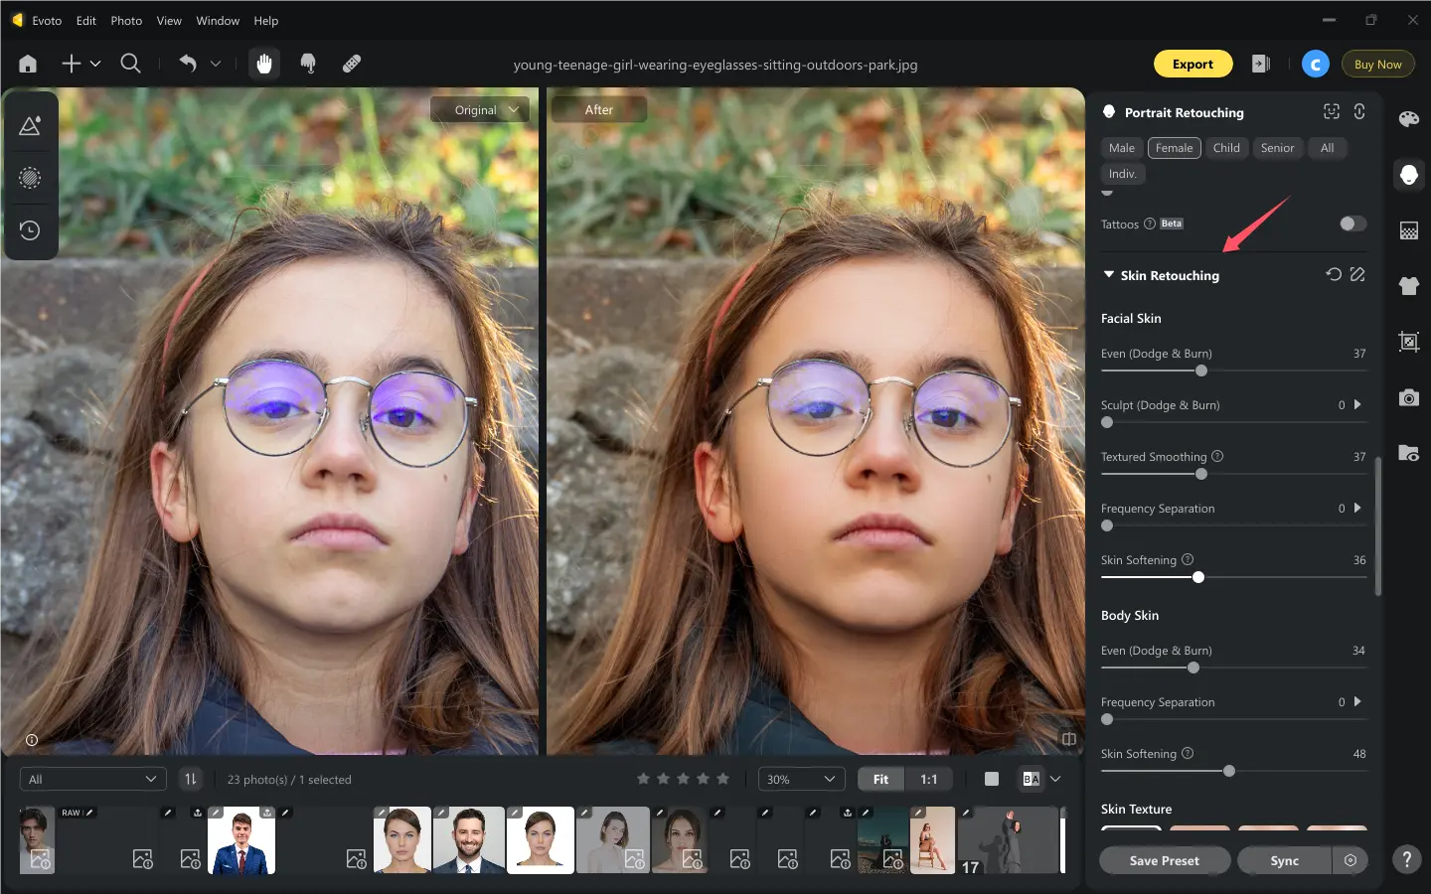Select Child portrait filter

click(x=1226, y=148)
